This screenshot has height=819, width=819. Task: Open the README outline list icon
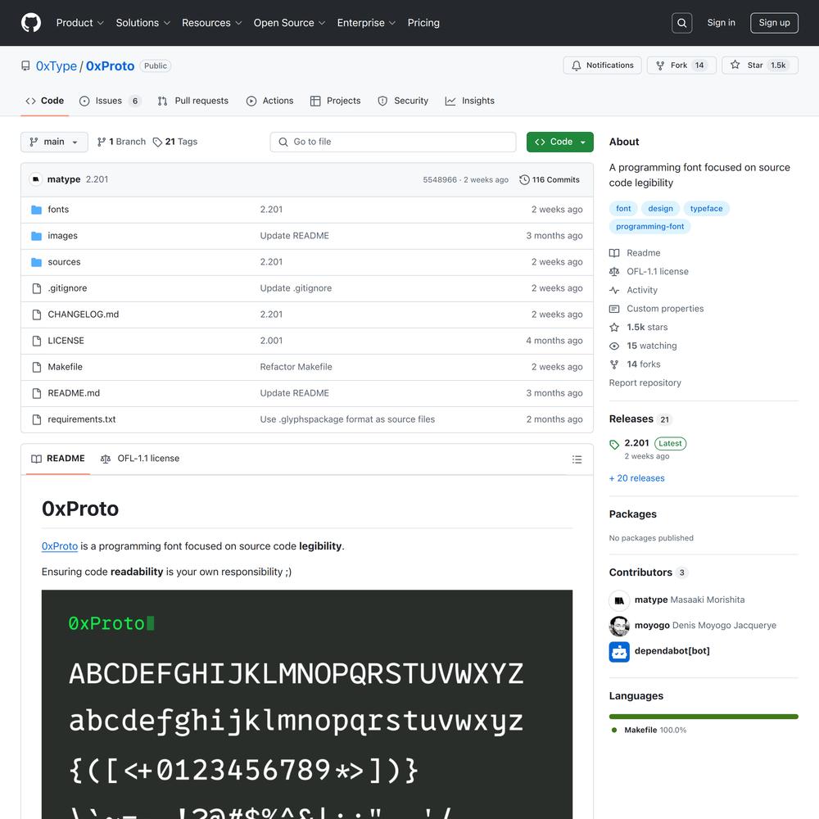(577, 459)
